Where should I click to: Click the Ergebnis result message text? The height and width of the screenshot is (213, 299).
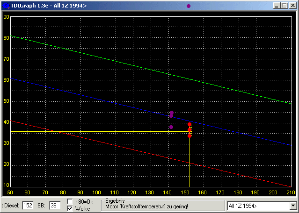click(x=146, y=206)
